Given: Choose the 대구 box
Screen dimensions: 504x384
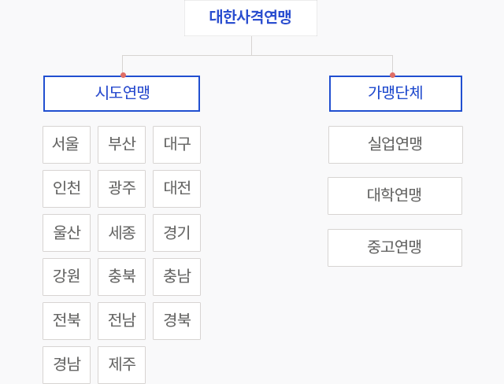Looking at the screenshot, I should (176, 145).
